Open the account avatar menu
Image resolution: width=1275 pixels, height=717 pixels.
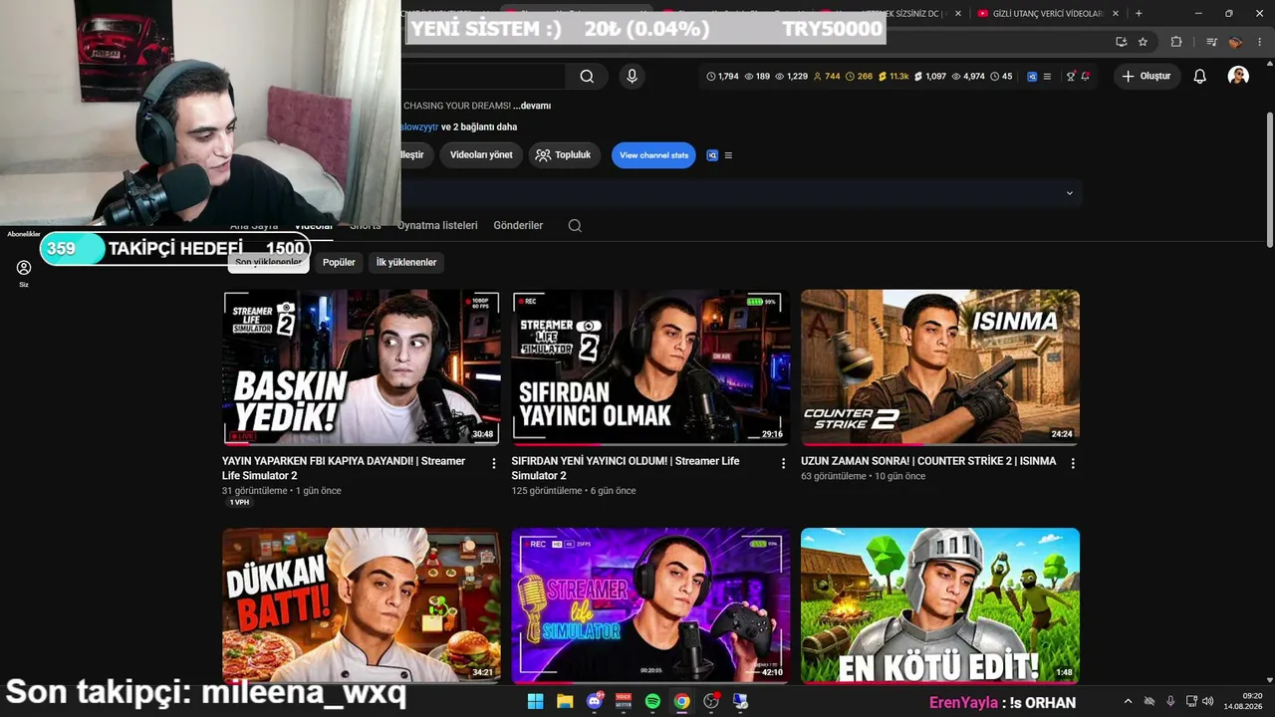[1238, 76]
